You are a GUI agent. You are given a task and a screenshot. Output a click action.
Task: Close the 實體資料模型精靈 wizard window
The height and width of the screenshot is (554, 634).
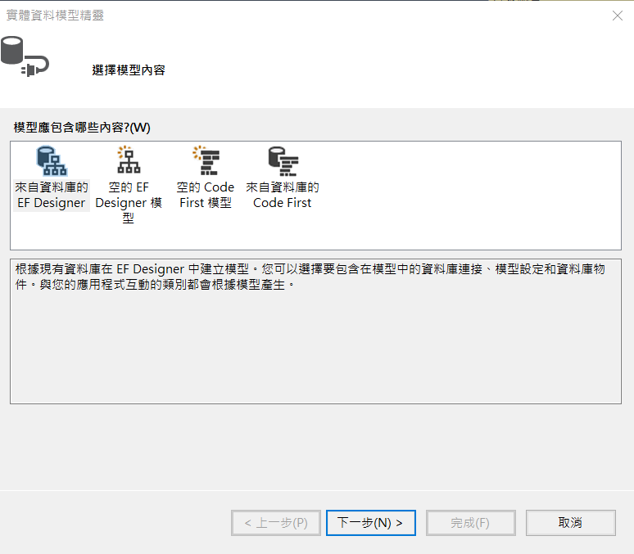618,16
